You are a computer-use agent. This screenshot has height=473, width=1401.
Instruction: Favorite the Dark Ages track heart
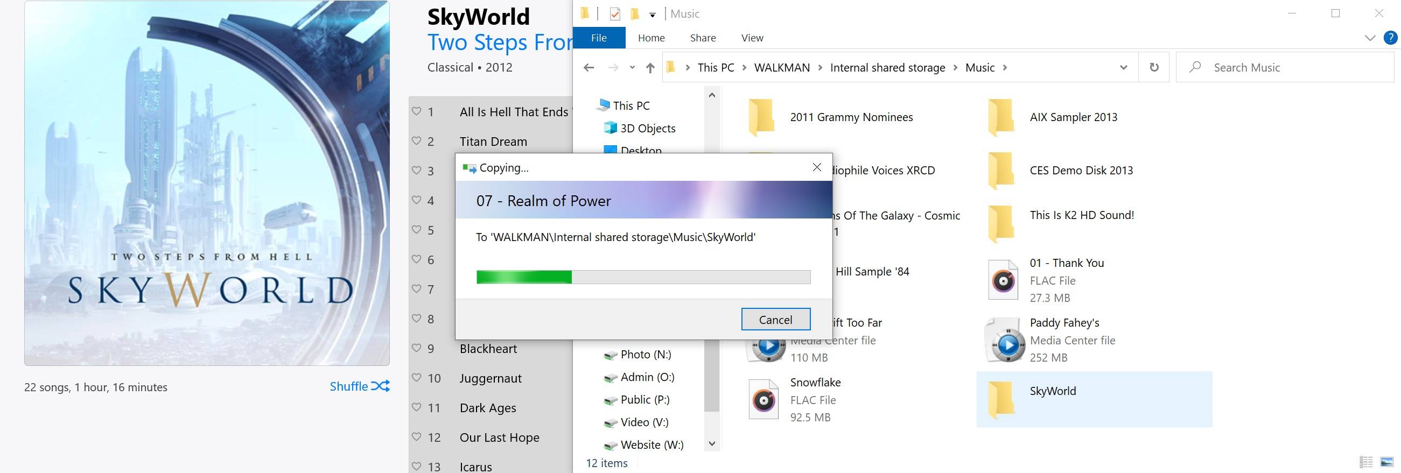[x=416, y=407]
